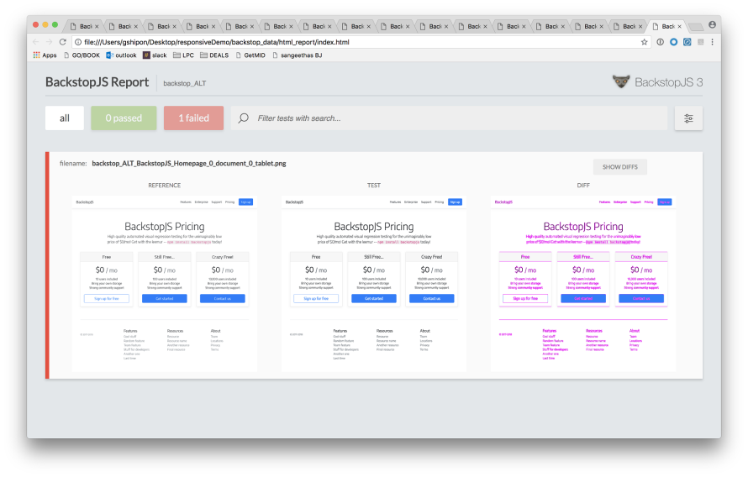748x477 pixels.
Task: Open the GetMID bookmark
Action: point(250,55)
